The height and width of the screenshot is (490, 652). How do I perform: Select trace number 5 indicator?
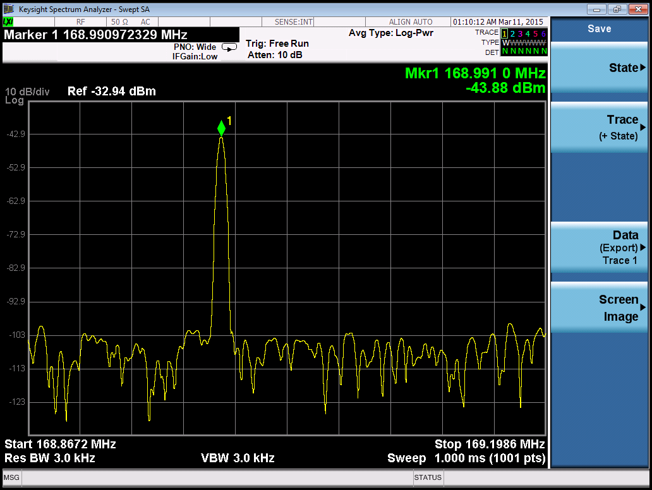click(x=536, y=33)
